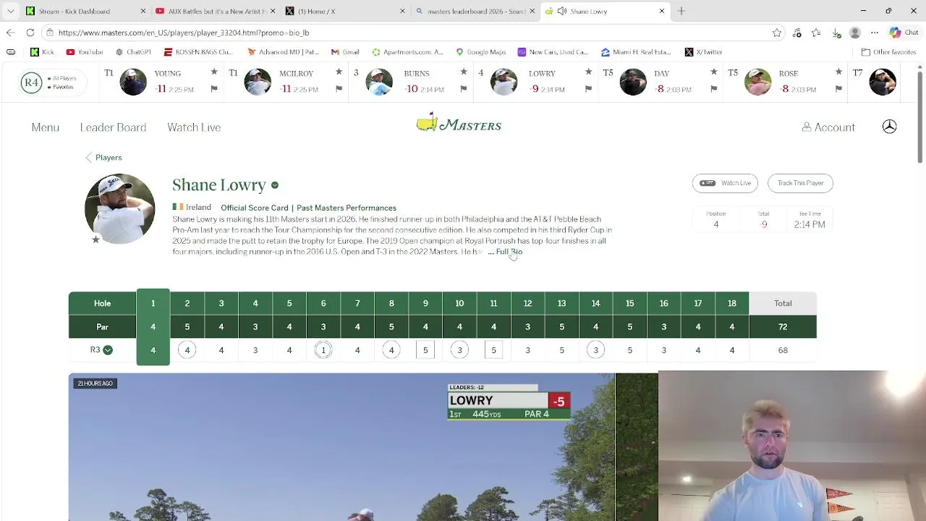
Task: Toggle Lowry's favorite star in leaderboard strip
Action: [x=588, y=72]
